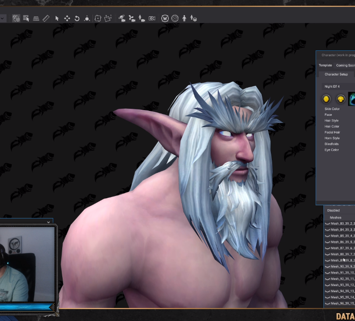This screenshot has height=321, width=355.
Task: Select the Mesh_95_39_14 row
Action: [x=339, y=297]
